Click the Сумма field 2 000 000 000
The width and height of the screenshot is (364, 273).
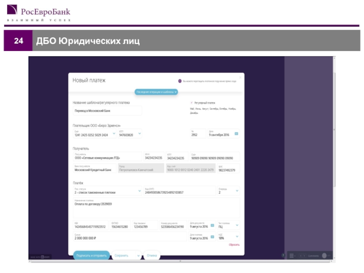[130, 237]
